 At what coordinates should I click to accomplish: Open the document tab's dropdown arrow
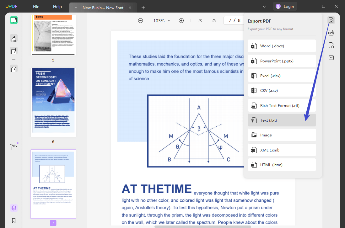75,7
